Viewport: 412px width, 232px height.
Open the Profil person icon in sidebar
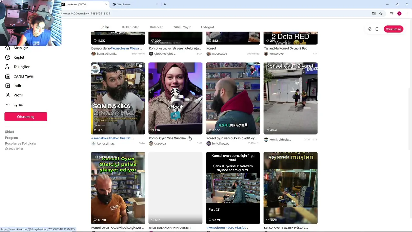(x=8, y=95)
